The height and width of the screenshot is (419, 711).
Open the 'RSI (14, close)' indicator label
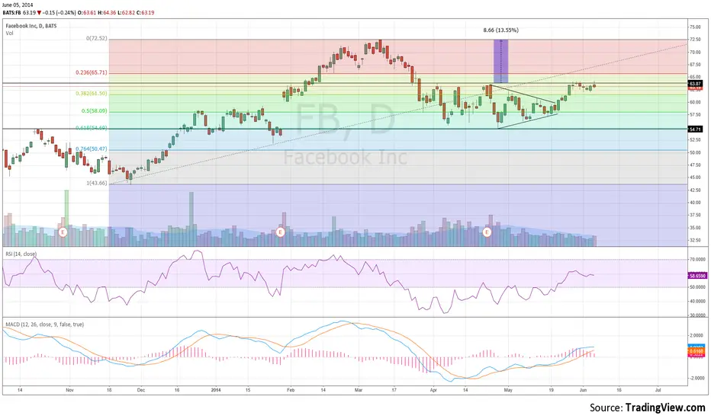[x=21, y=254]
